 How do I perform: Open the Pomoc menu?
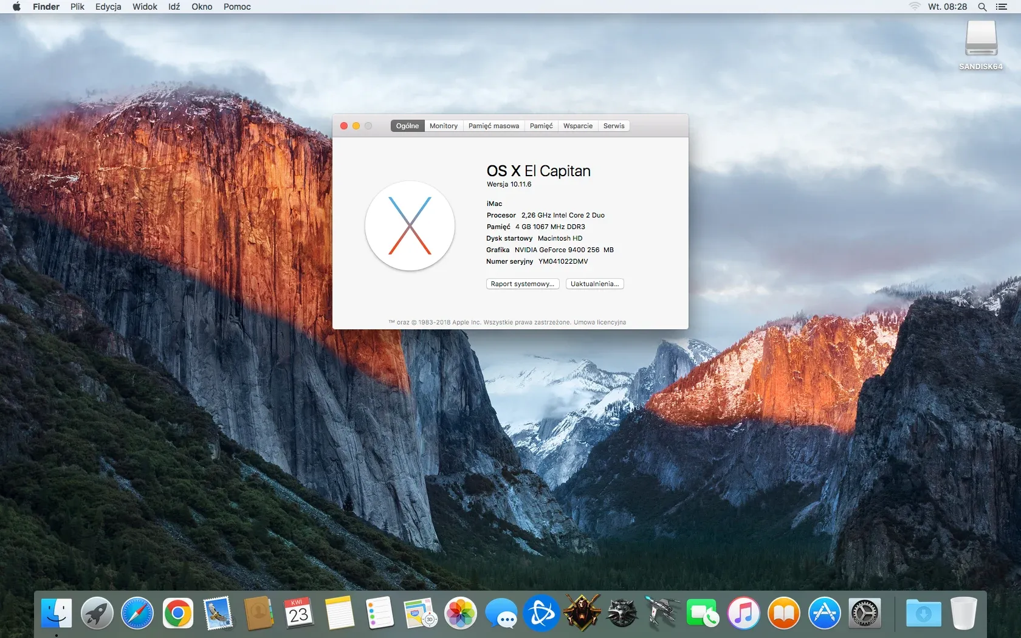237,7
